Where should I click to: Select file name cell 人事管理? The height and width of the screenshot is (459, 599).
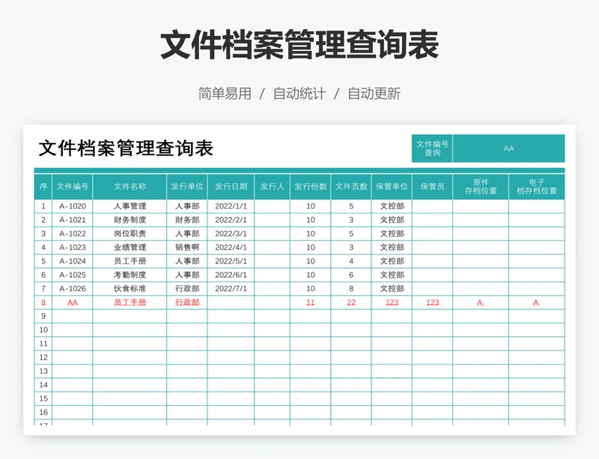(x=130, y=207)
